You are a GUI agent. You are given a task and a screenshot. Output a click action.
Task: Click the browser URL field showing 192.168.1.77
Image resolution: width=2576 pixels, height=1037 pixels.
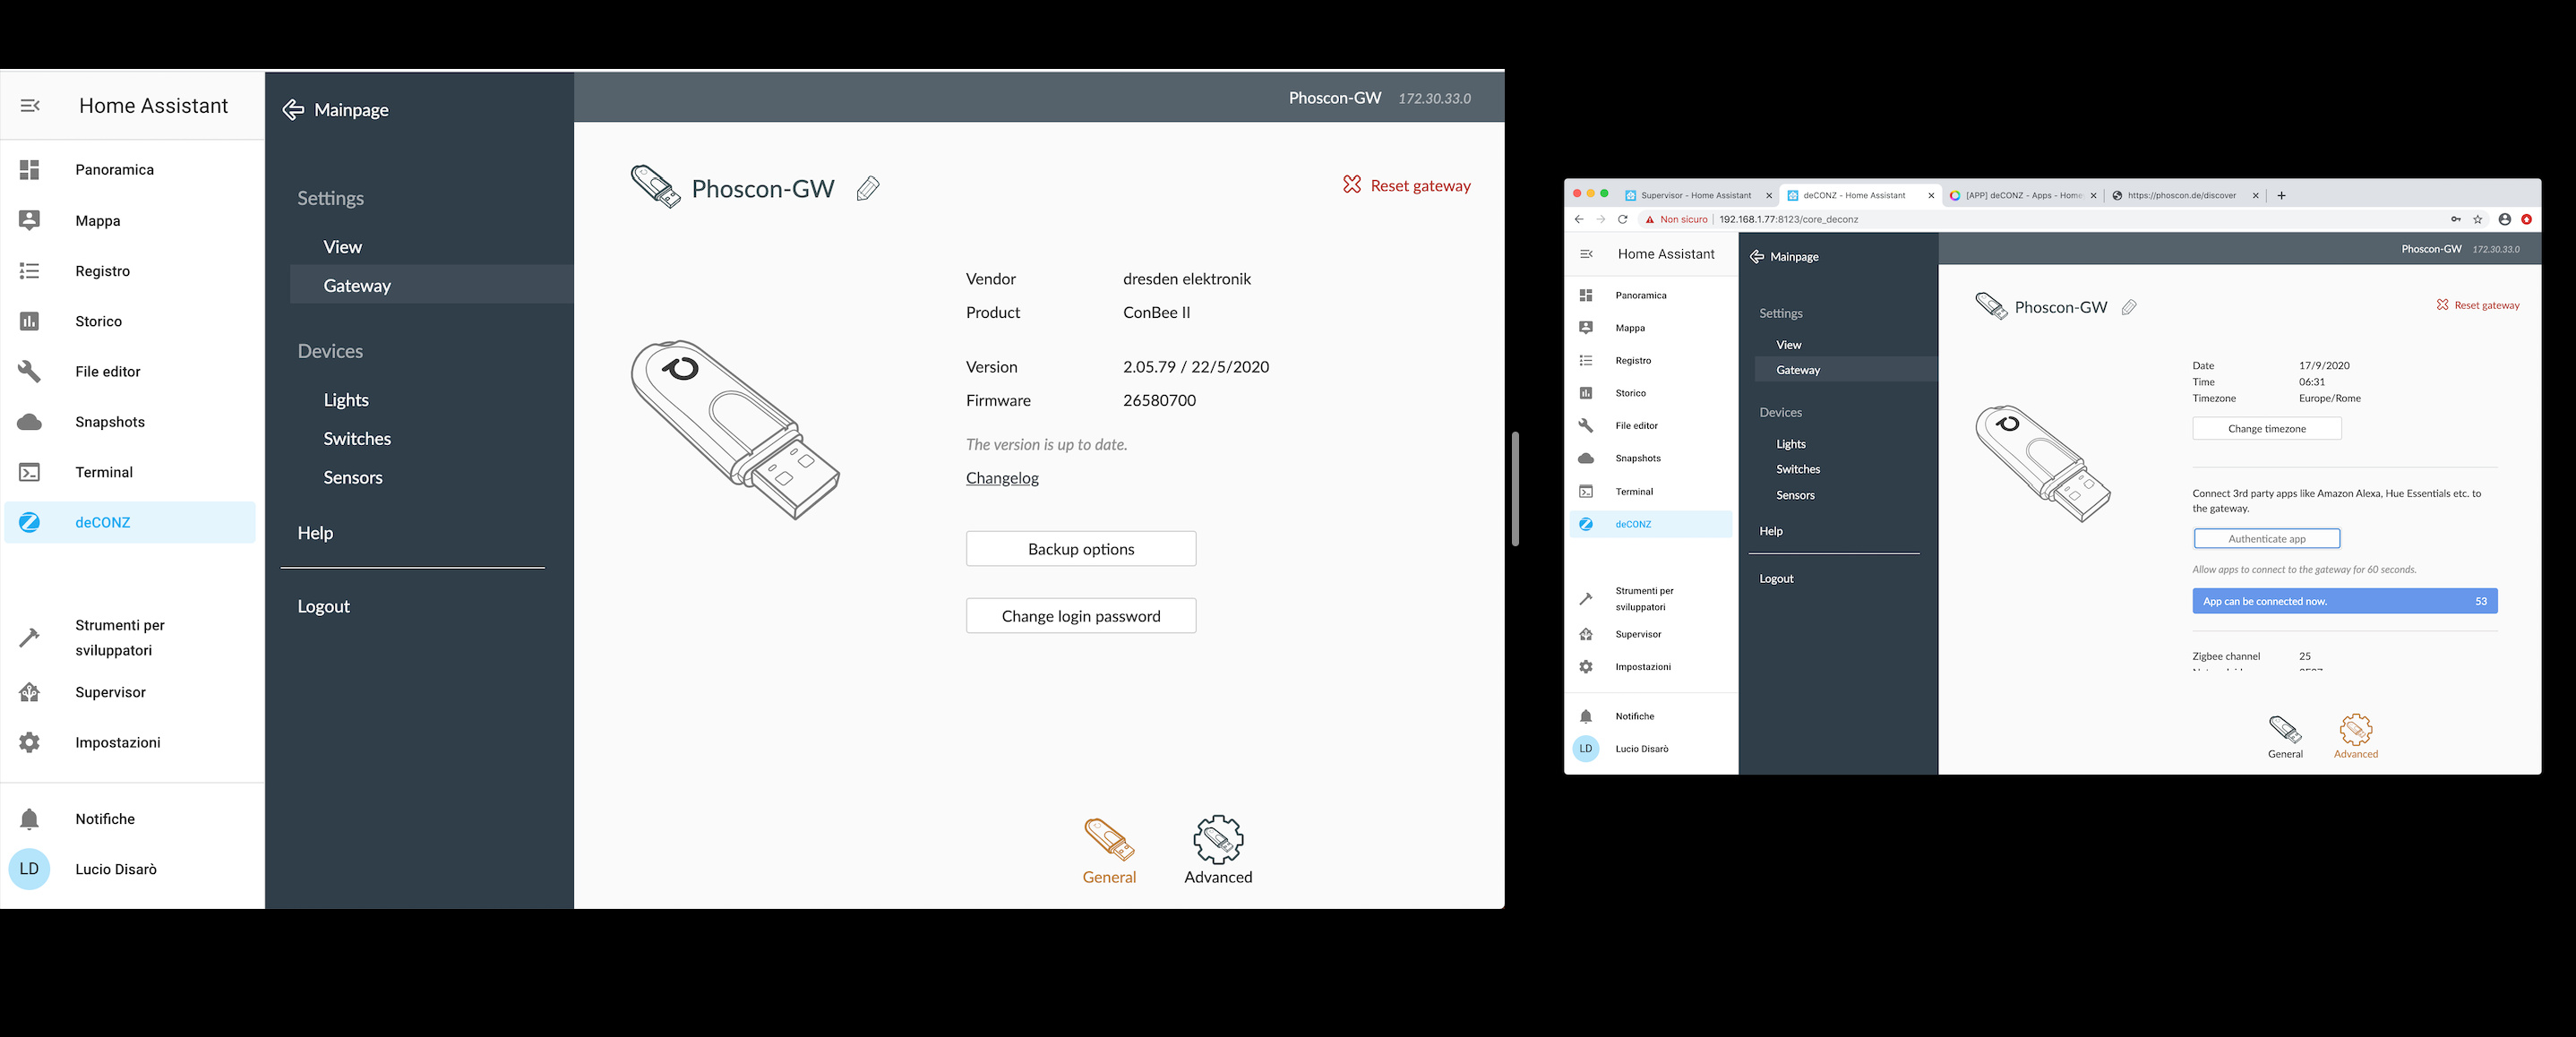click(1788, 220)
